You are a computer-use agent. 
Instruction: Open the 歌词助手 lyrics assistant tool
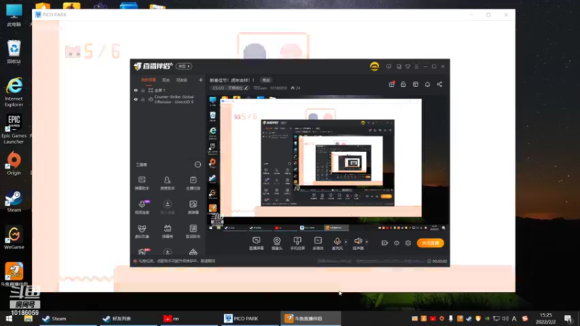(x=193, y=231)
